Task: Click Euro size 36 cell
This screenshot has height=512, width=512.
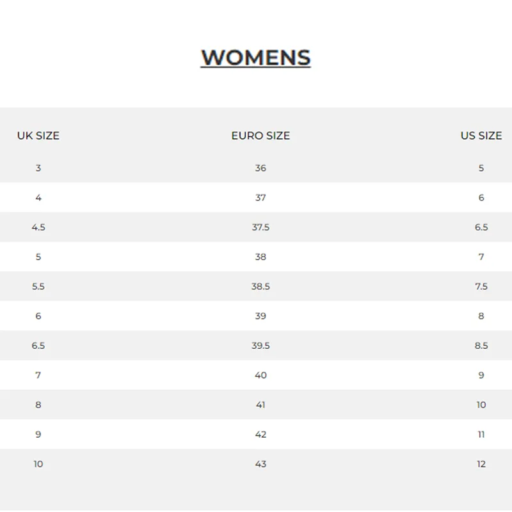Action: [260, 168]
